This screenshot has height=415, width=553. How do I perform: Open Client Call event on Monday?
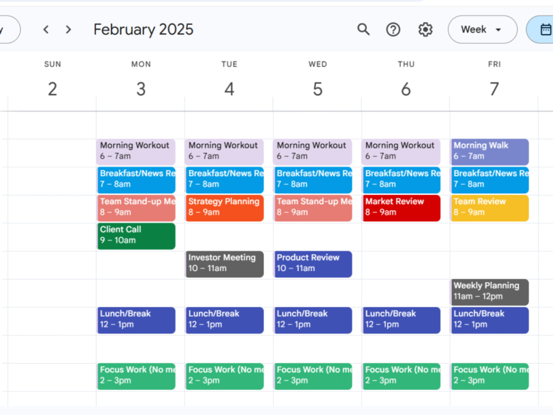[136, 236]
